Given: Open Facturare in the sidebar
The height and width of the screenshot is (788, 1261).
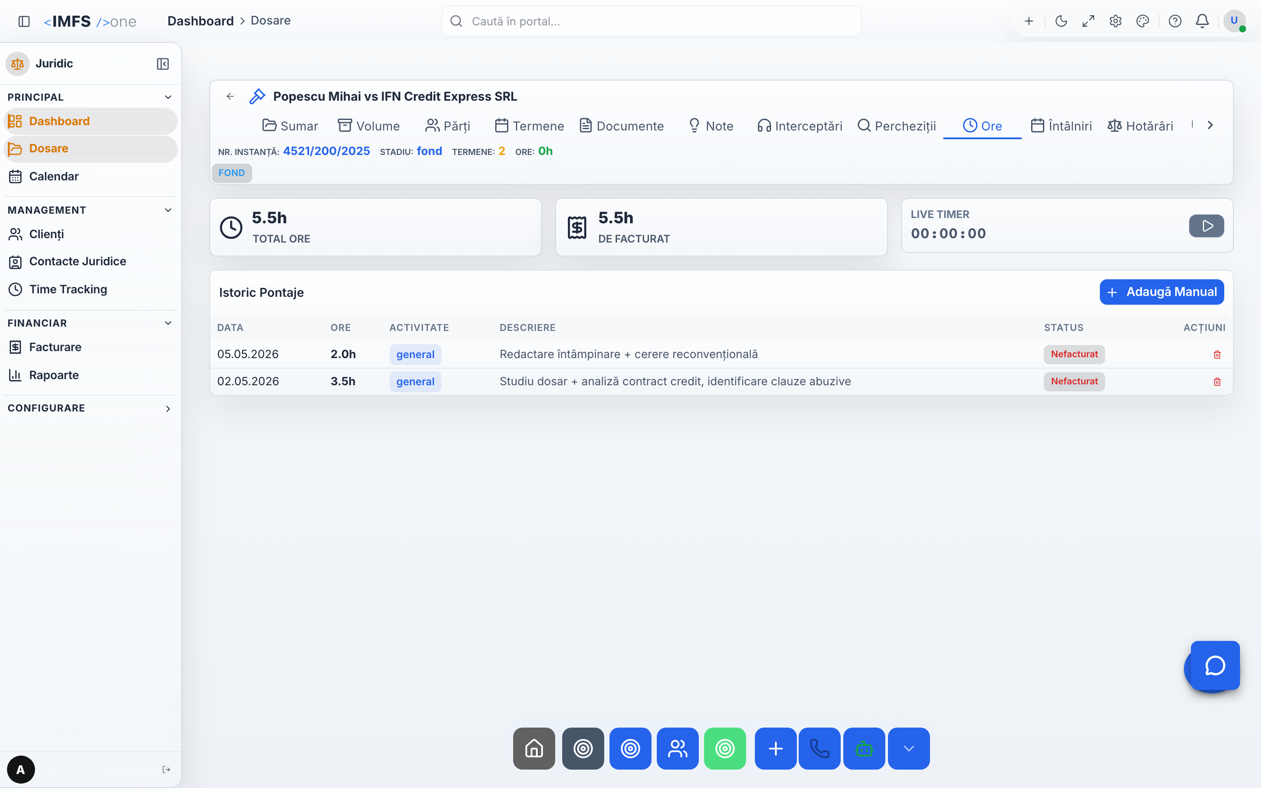Looking at the screenshot, I should (x=91, y=347).
